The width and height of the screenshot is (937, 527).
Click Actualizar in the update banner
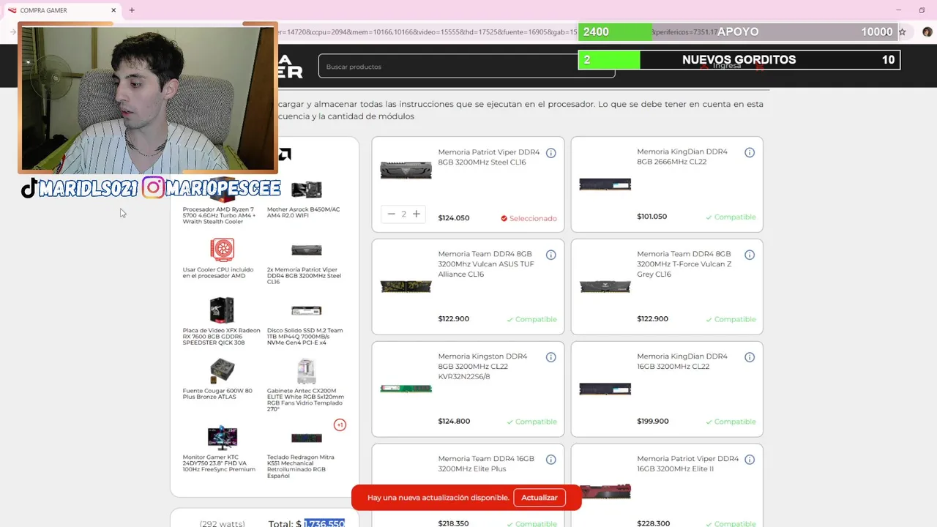540,498
